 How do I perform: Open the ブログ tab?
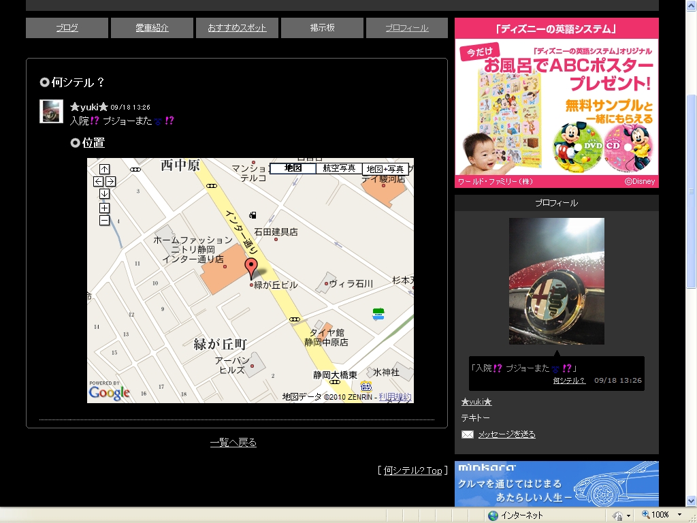point(67,27)
